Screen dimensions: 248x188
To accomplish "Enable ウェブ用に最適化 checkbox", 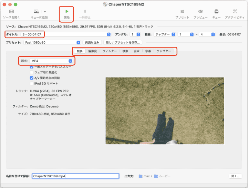I will pyautogui.click(x=32, y=72).
